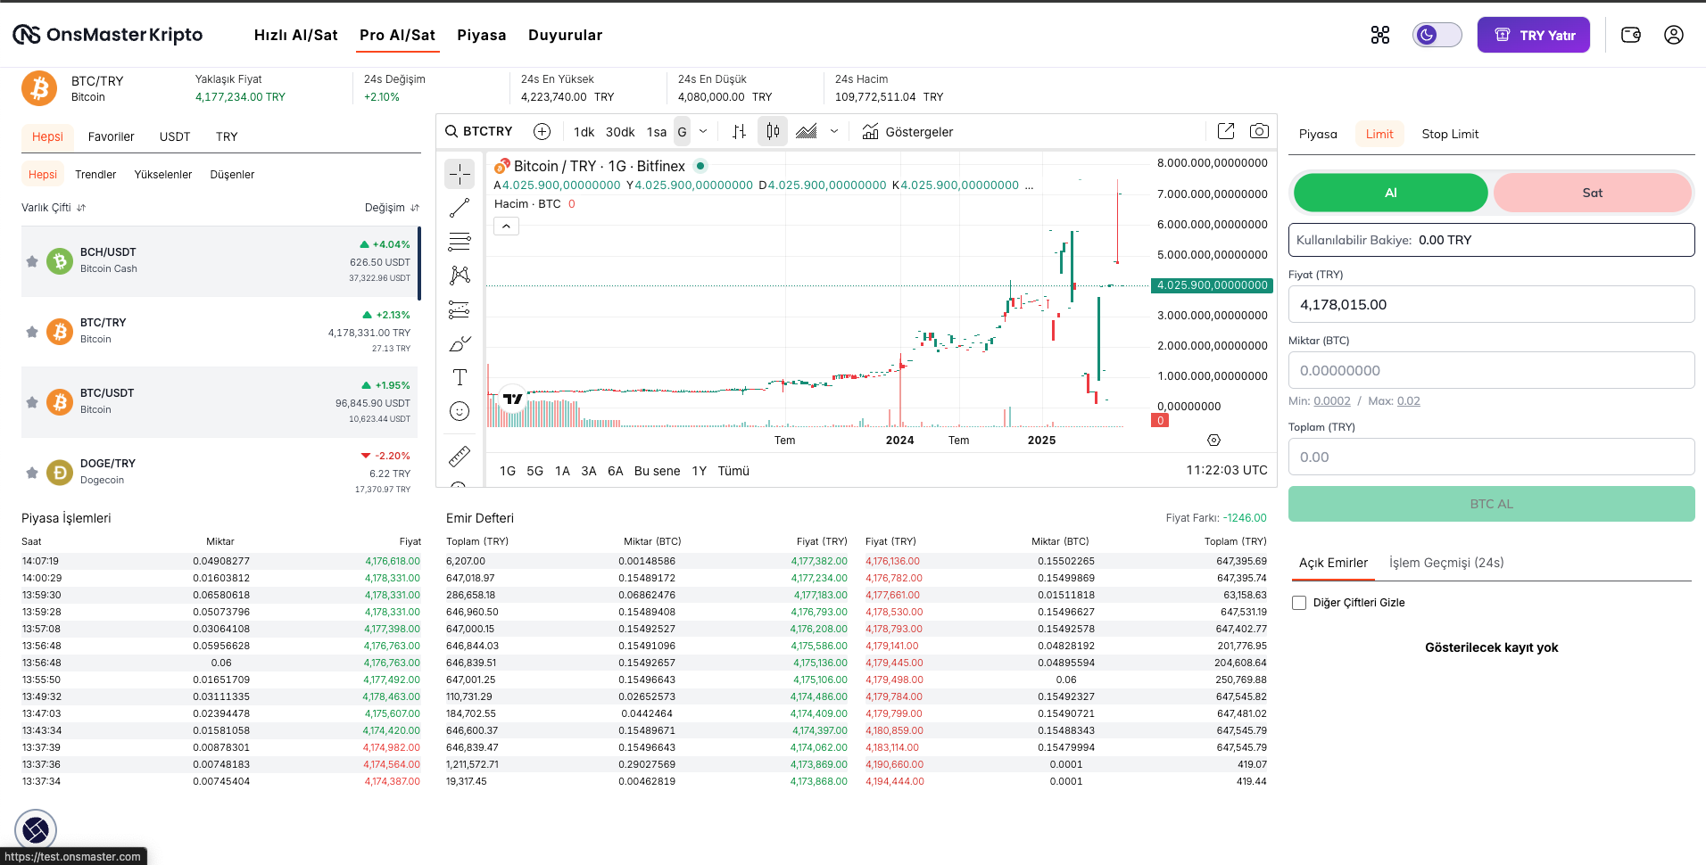Image resolution: width=1706 pixels, height=865 pixels.
Task: Open the Piyasa menu item
Action: point(482,35)
